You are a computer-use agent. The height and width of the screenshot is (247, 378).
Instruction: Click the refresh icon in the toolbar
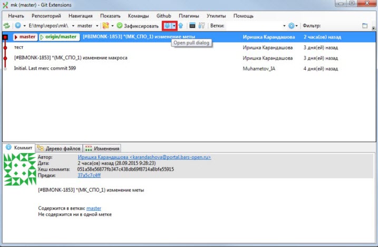click(x=6, y=25)
